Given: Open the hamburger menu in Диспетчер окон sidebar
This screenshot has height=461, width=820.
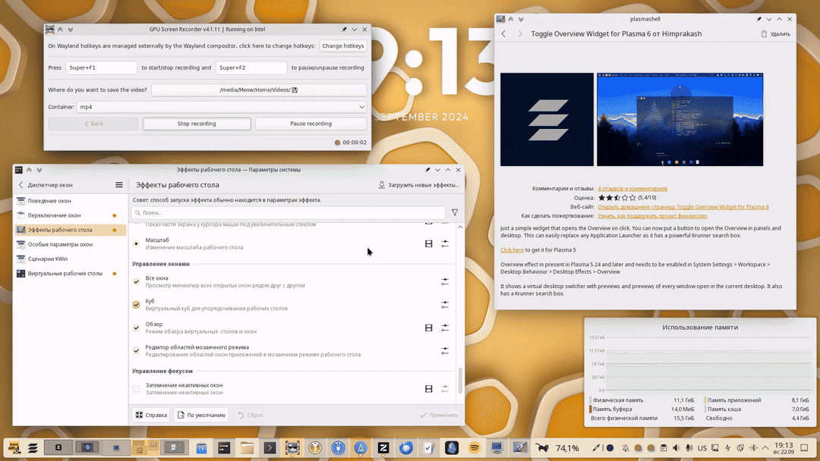Looking at the screenshot, I should pos(119,184).
